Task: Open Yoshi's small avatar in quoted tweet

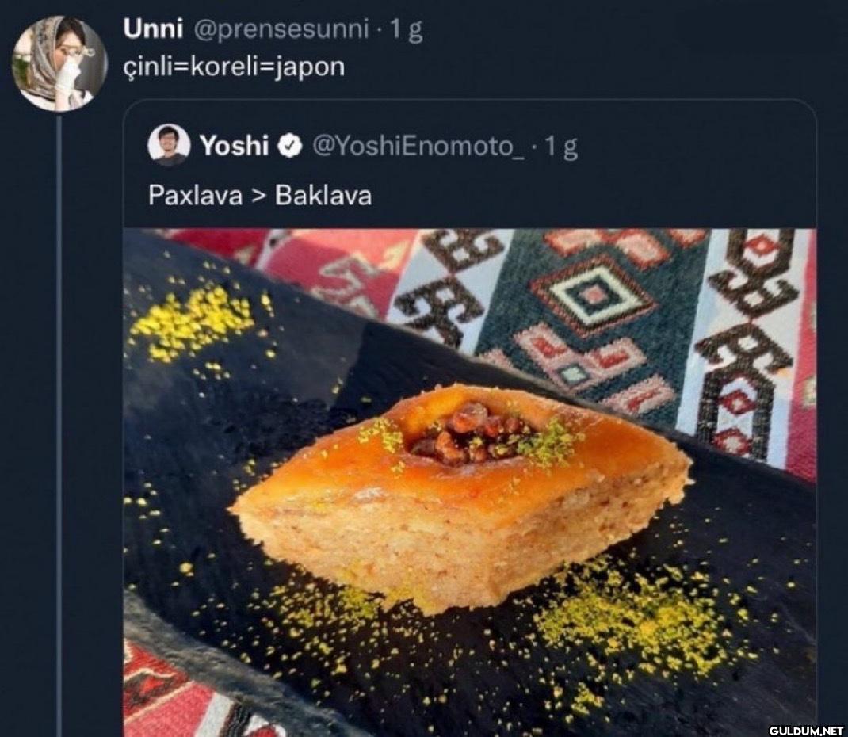Action: pyautogui.click(x=169, y=145)
